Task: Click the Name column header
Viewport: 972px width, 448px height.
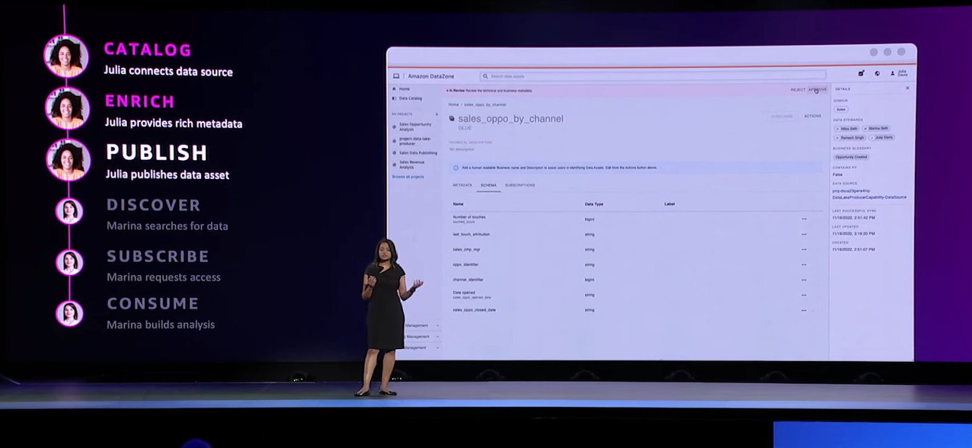Action: point(458,204)
